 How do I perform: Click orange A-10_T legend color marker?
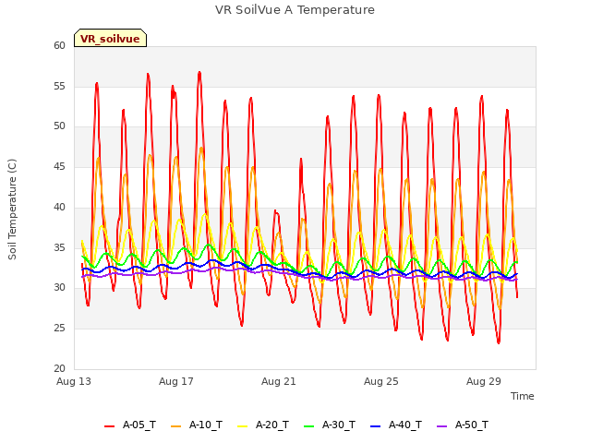pyautogui.click(x=176, y=426)
